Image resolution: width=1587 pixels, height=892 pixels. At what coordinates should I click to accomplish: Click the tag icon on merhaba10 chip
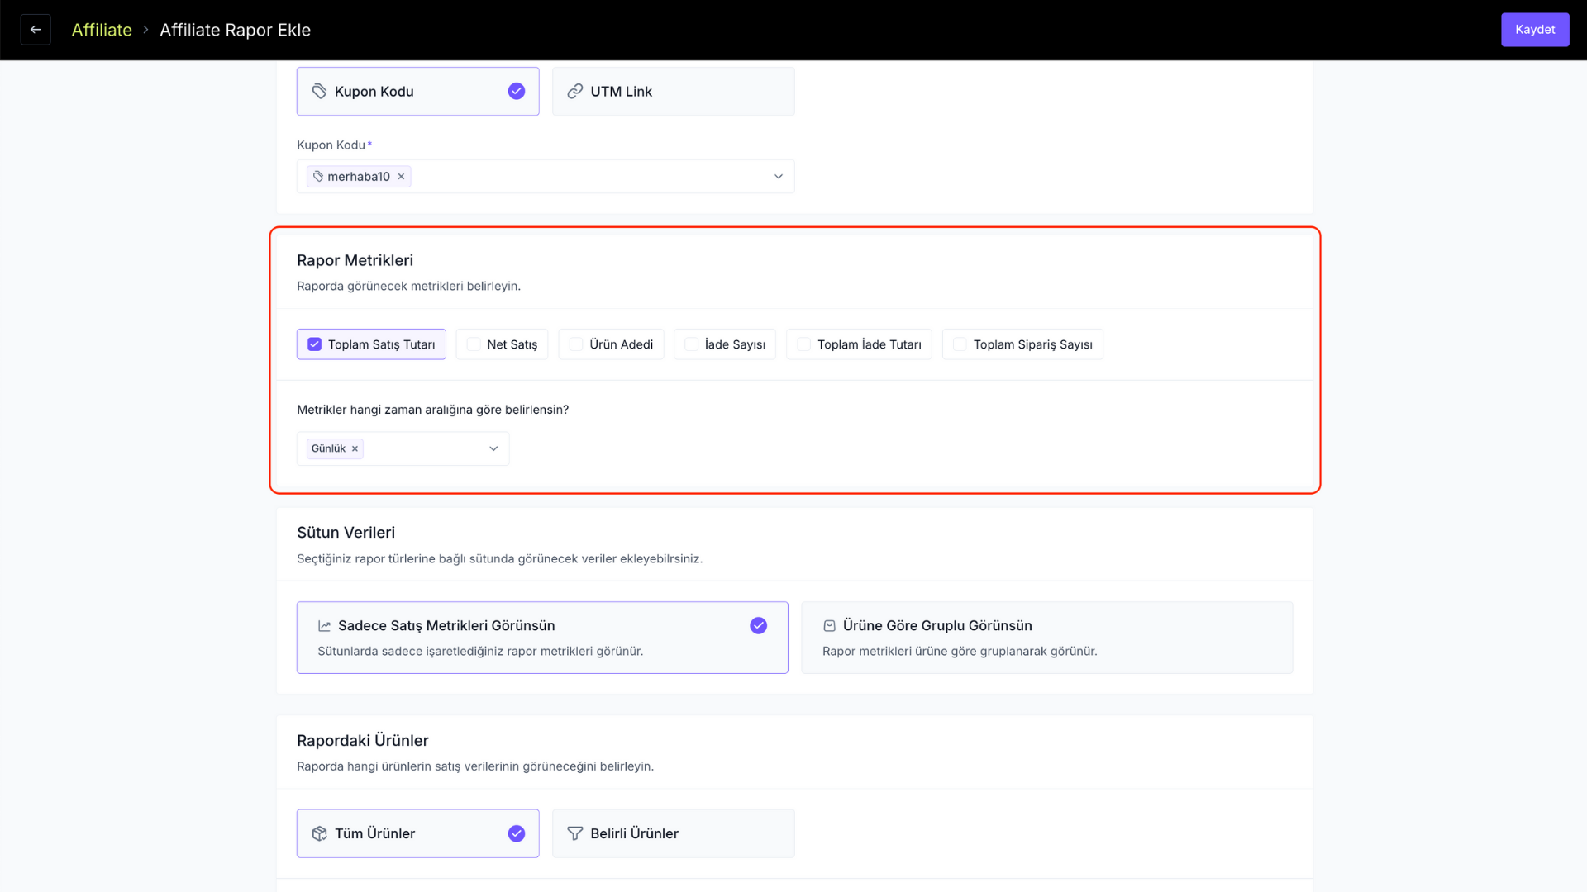tap(318, 177)
